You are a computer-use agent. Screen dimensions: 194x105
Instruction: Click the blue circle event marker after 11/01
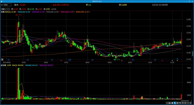click(x=155, y=60)
